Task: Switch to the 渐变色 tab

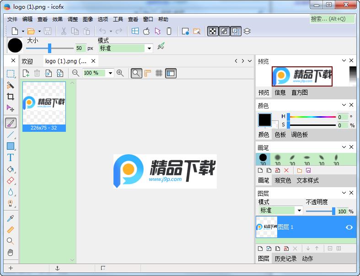Action: point(283,180)
